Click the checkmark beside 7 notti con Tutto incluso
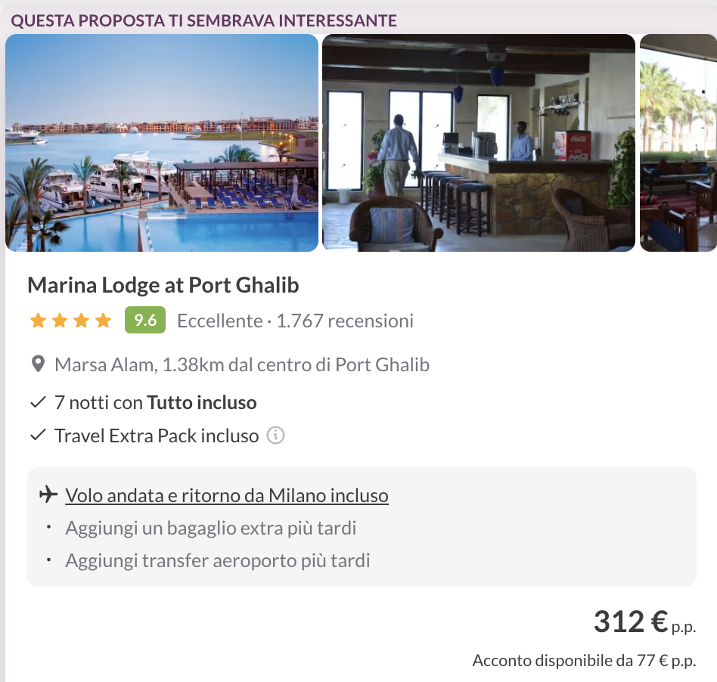717x682 pixels. [x=38, y=402]
